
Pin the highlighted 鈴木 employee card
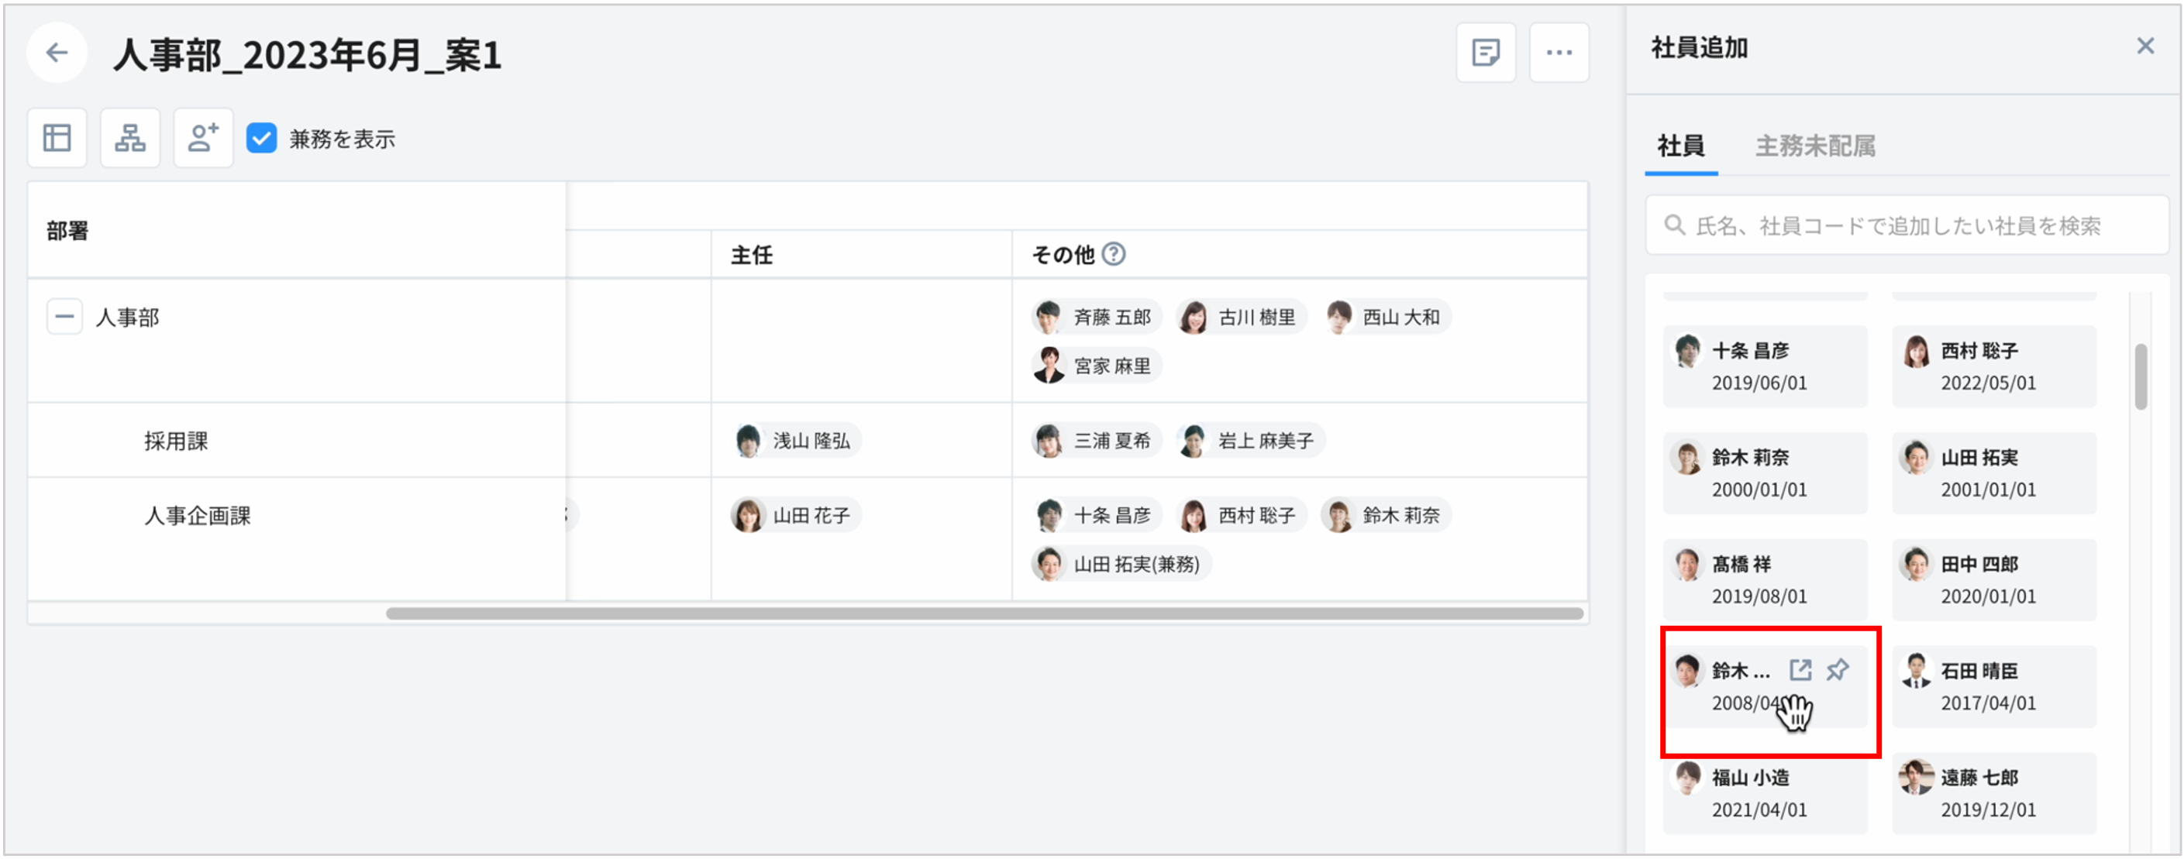1838,669
